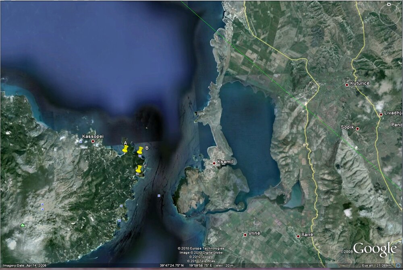Open the Ksamil place marker
The image size is (403, 270).
coord(214,163)
